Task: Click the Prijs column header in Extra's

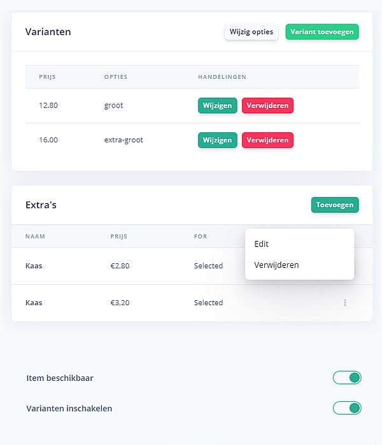Action: (x=118, y=236)
